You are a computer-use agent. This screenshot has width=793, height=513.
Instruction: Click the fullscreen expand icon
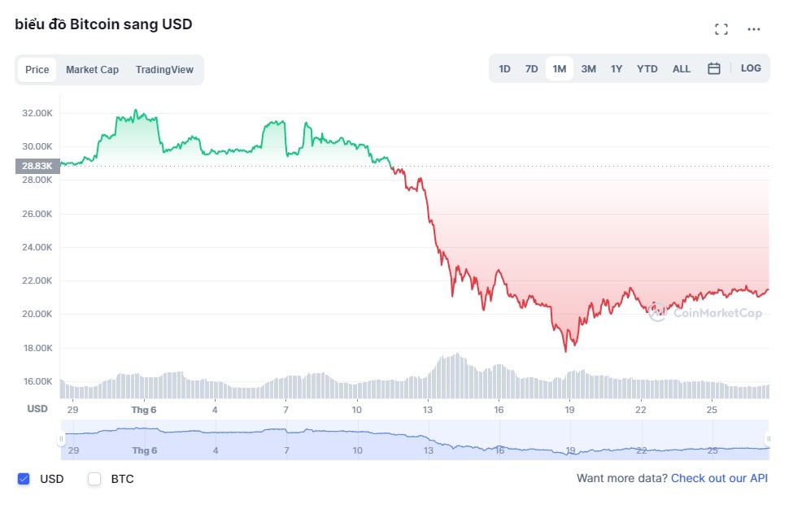click(x=721, y=29)
